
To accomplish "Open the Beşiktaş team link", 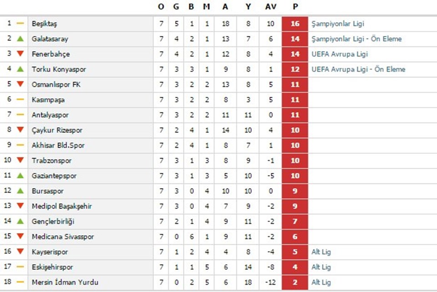I will click(44, 24).
